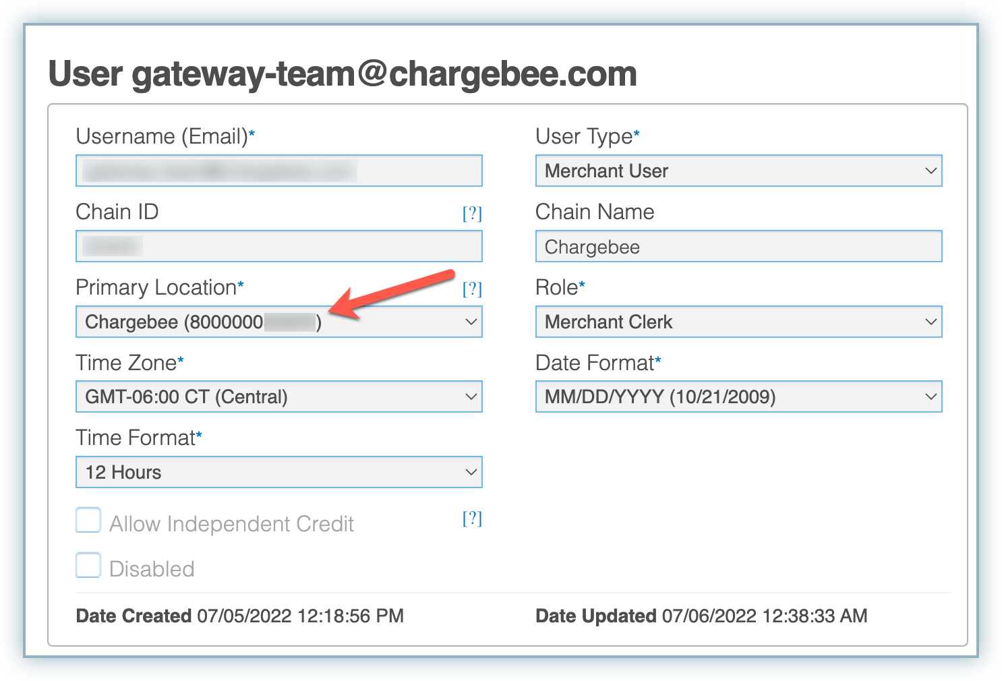Expand the User Type dropdown
The width and height of the screenshot is (1002, 681).
(x=738, y=171)
